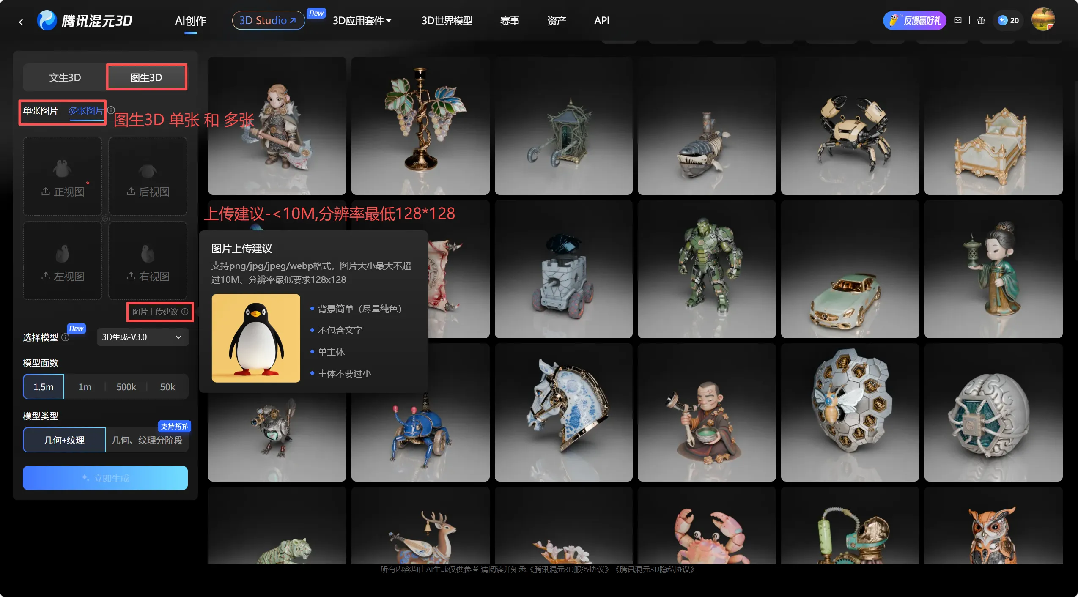Click the credits balance icon showing 20
The image size is (1078, 597).
pos(1008,20)
